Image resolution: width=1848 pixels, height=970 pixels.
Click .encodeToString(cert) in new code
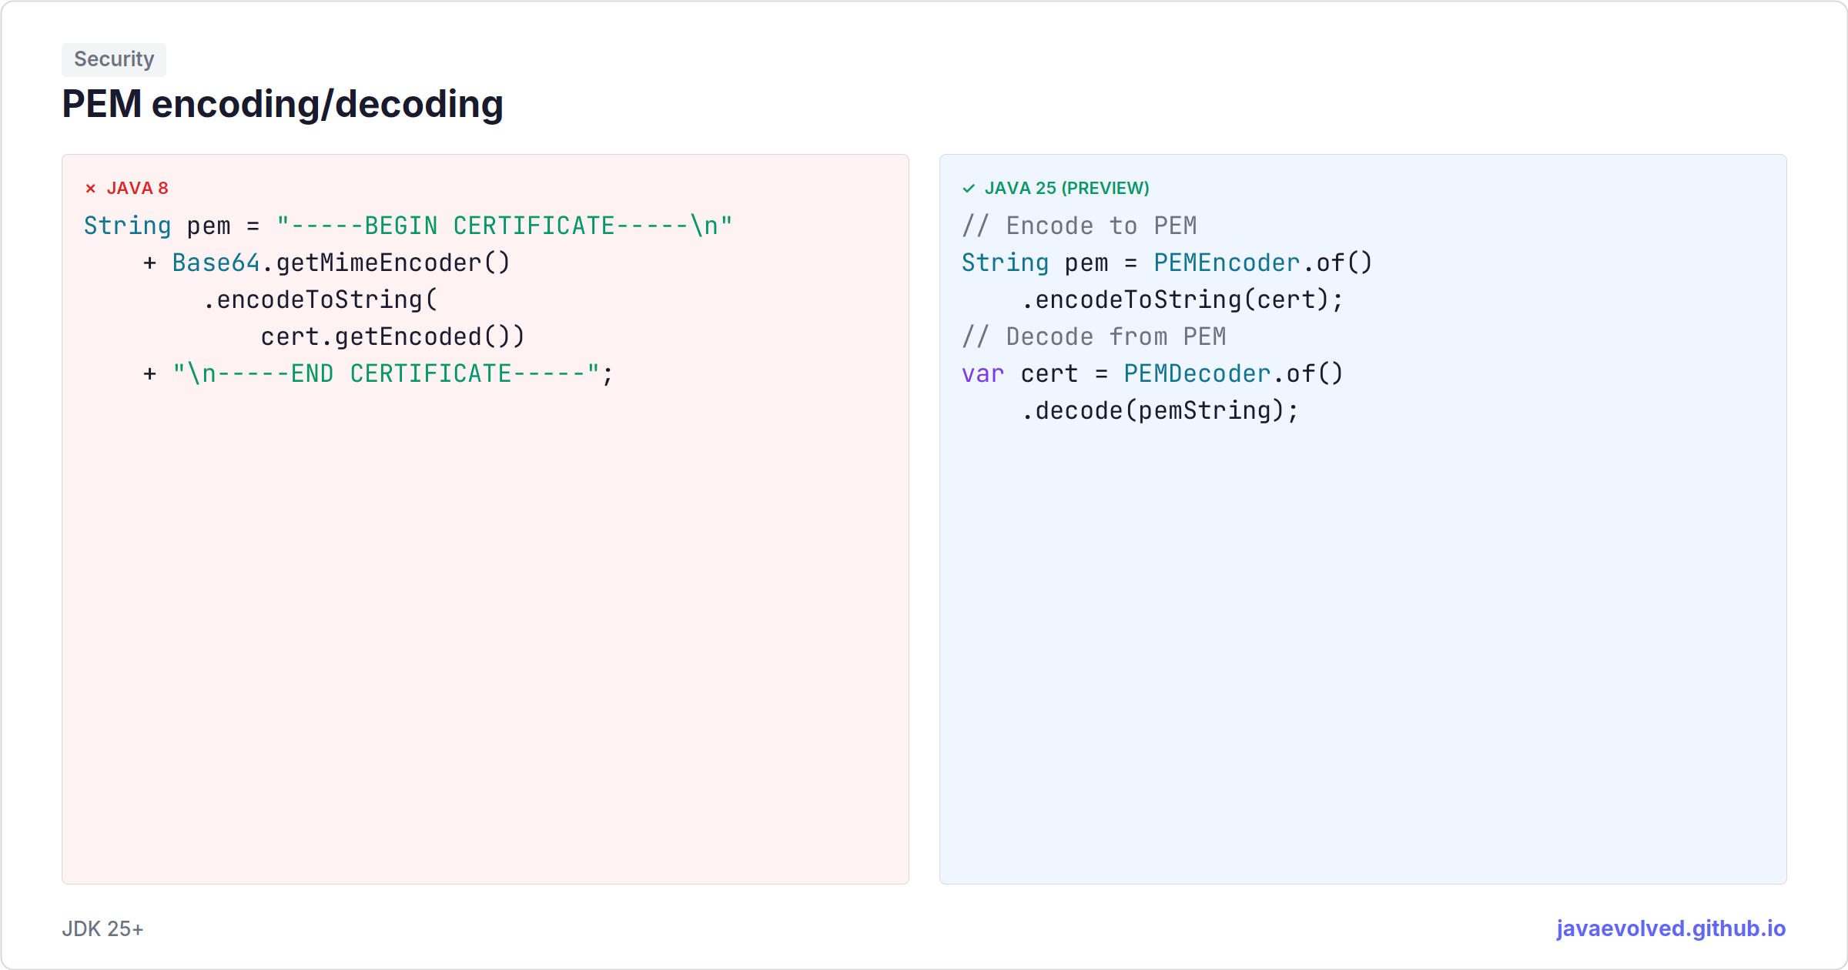pyautogui.click(x=1182, y=299)
